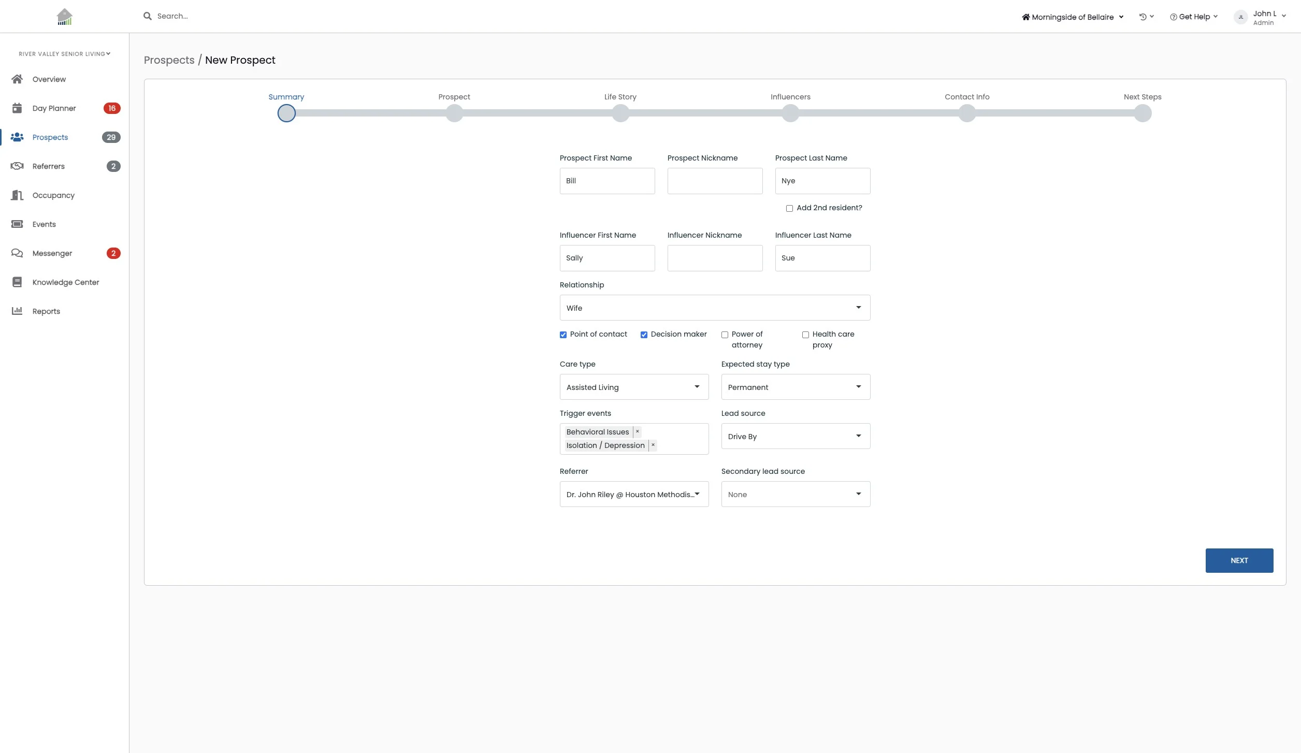1301x753 pixels.
Task: Click the search magnifier icon
Action: click(x=148, y=16)
